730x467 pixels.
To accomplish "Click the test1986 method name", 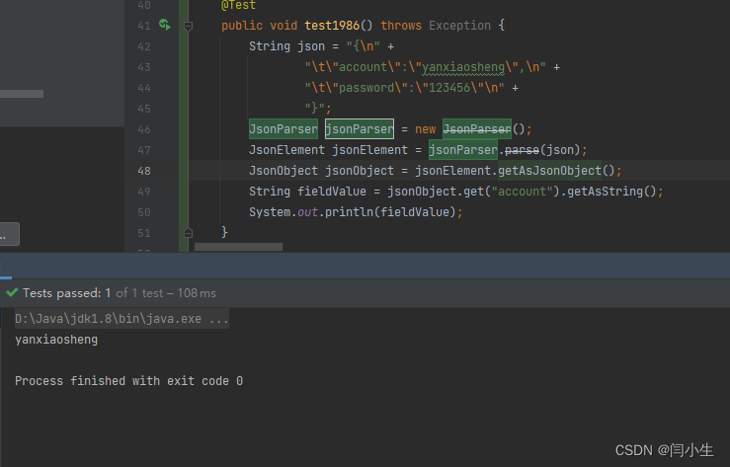I will [332, 25].
